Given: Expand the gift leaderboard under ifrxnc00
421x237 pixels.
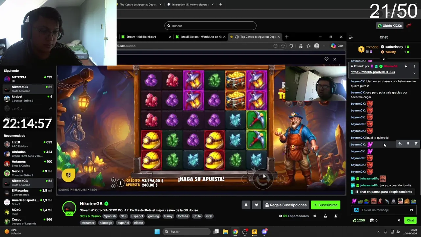Looking at the screenshot, I should pyautogui.click(x=384, y=58).
